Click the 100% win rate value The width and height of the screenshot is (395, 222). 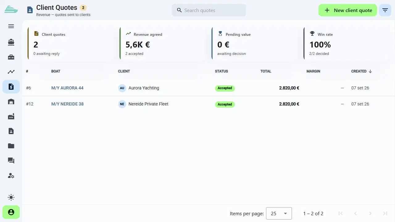pos(320,45)
